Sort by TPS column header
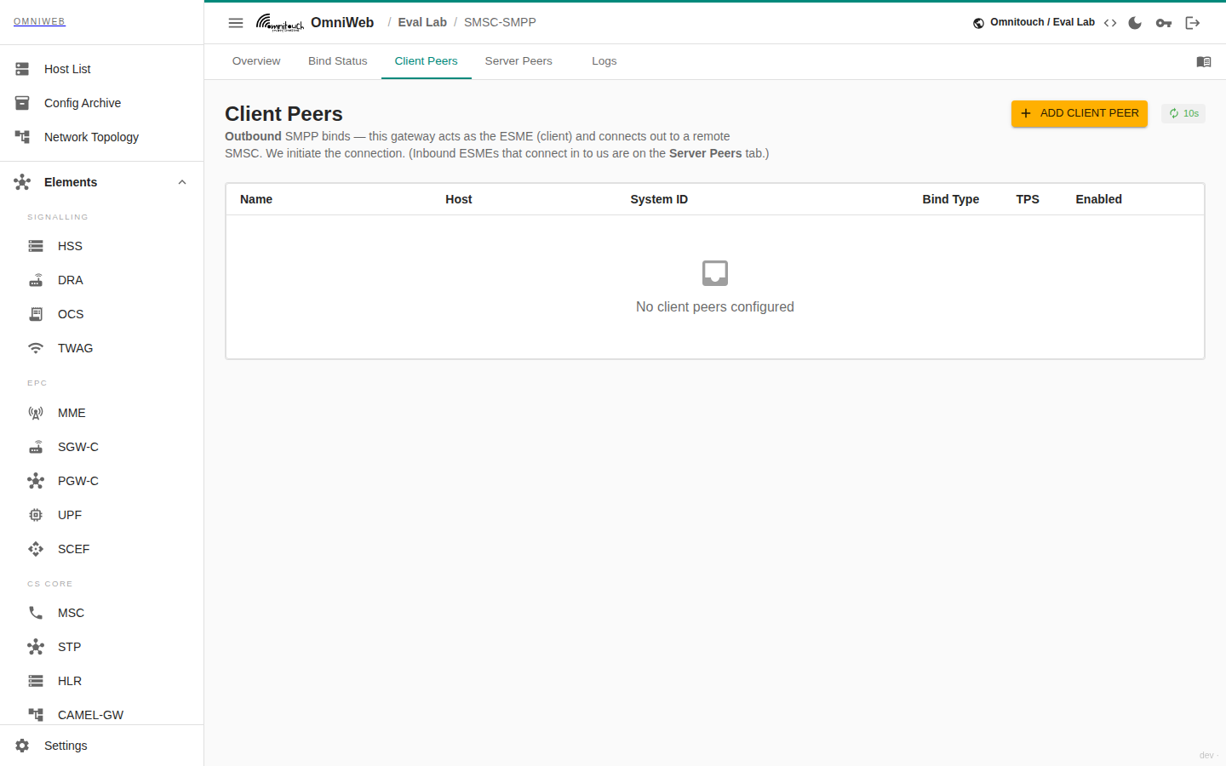 pos(1028,199)
